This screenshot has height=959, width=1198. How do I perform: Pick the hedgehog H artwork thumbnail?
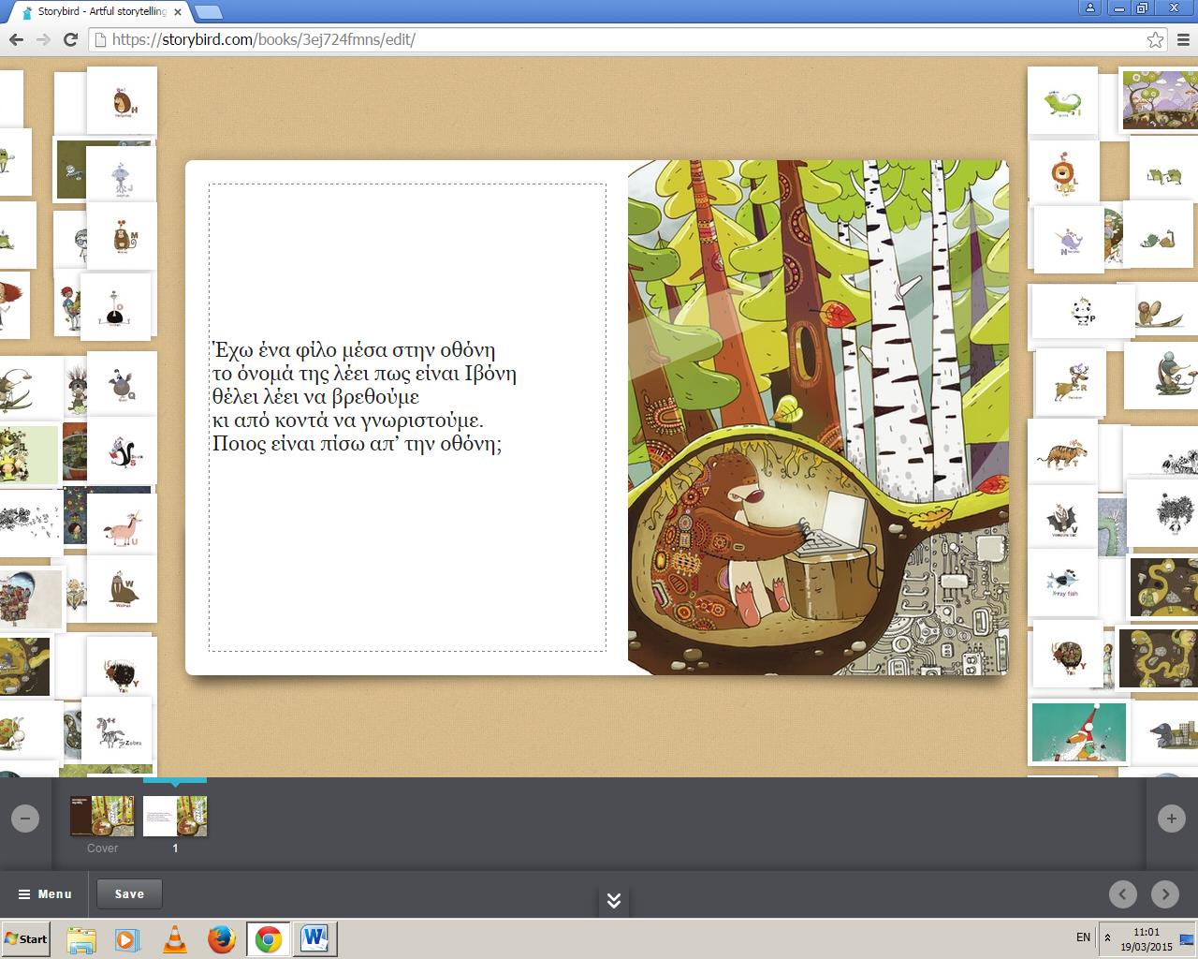tap(122, 101)
